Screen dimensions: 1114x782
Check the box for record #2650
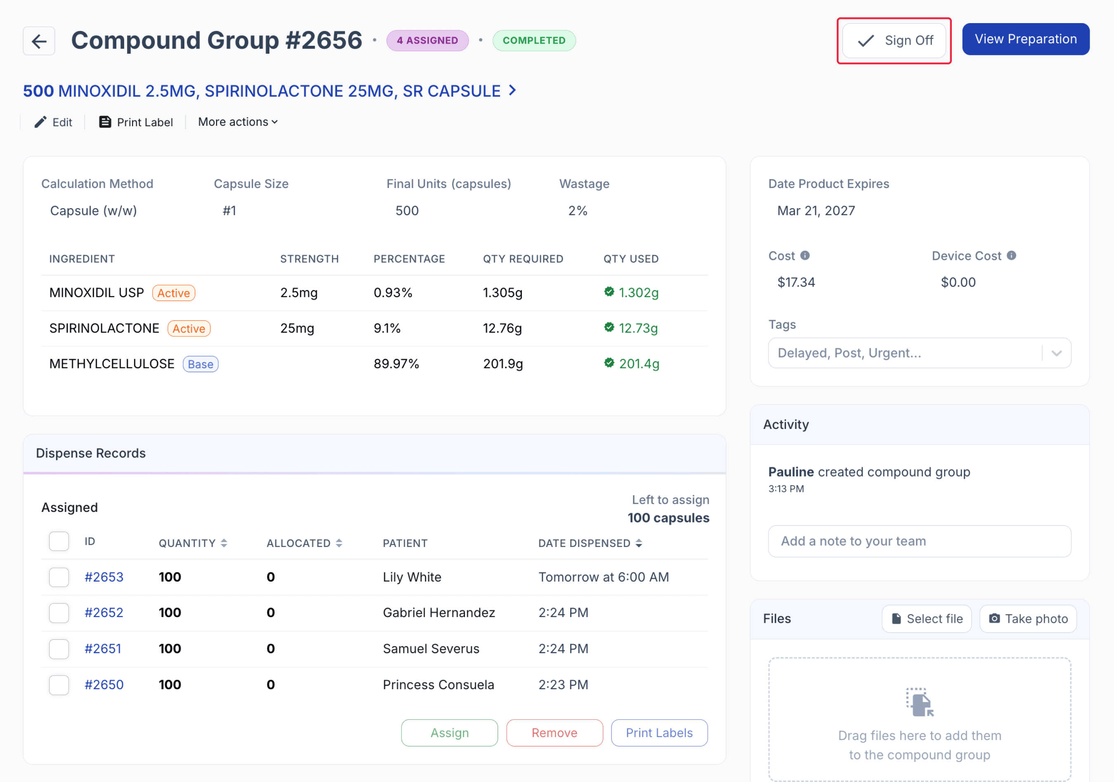tap(59, 685)
